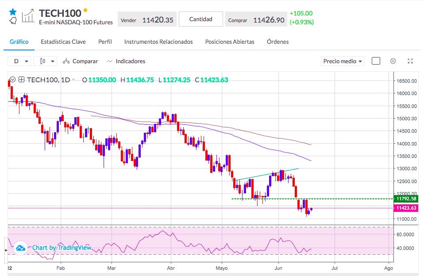
Task: Click the 13000.00 price axis label
Action: (x=407, y=169)
